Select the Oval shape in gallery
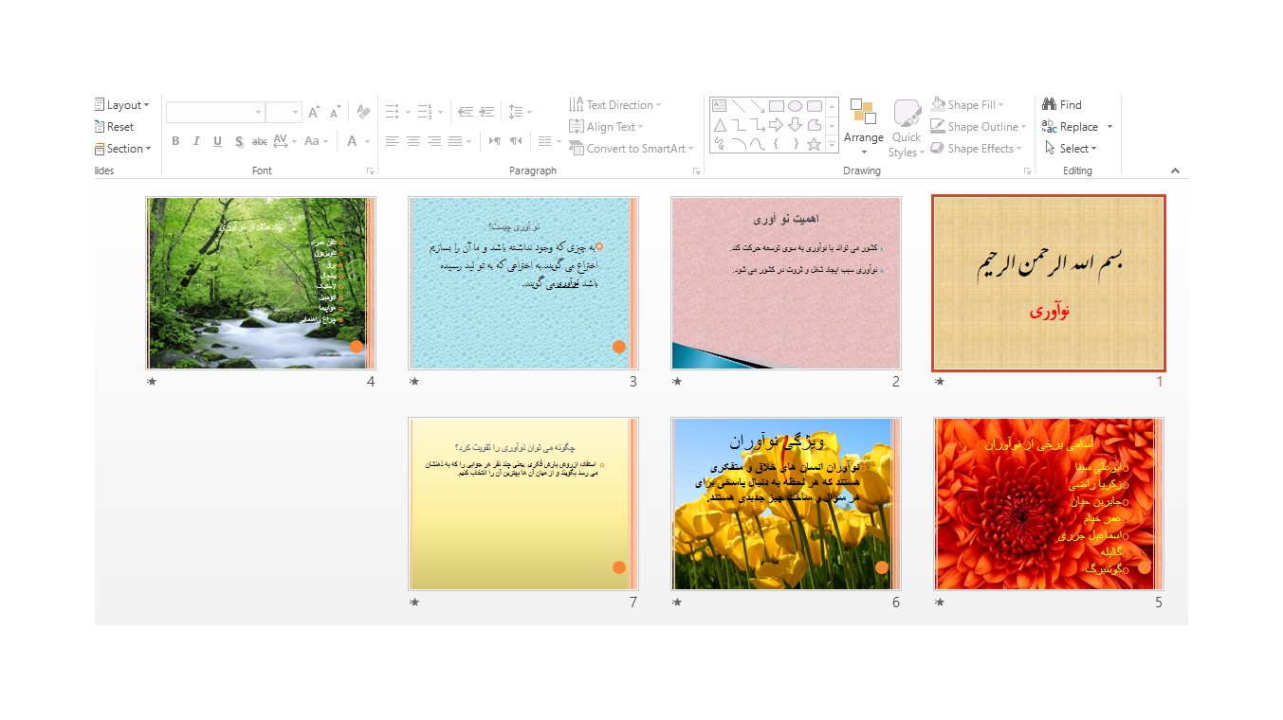Image resolution: width=1283 pixels, height=720 pixels. [795, 106]
